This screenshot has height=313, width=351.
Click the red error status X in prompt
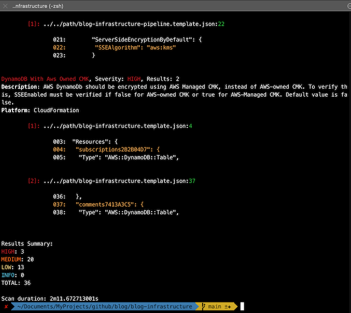(6, 306)
